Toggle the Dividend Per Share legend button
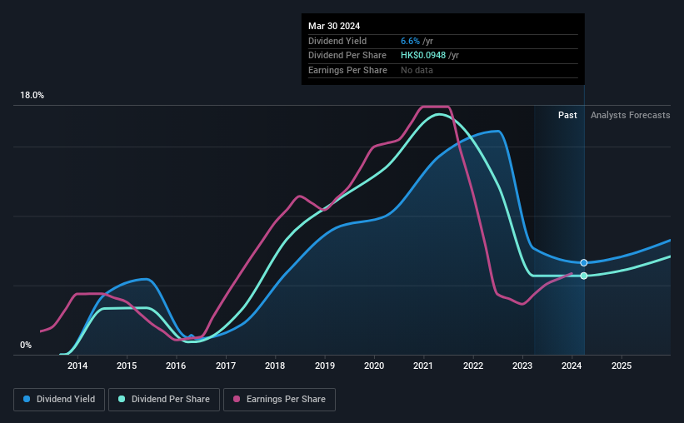The height and width of the screenshot is (423, 684). tap(164, 400)
